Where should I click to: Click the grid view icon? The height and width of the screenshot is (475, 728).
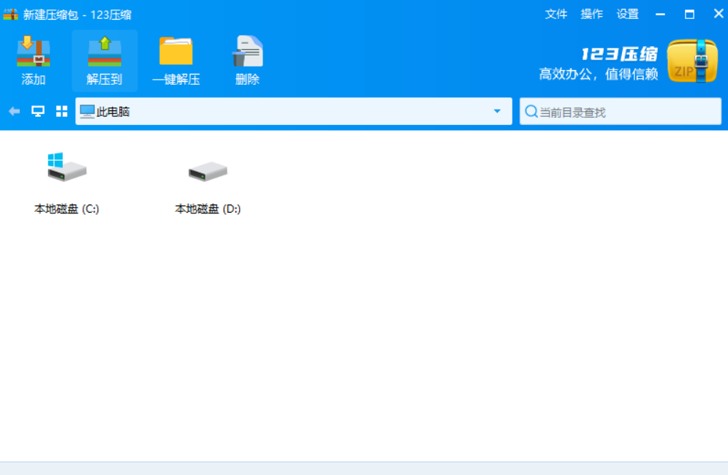61,111
